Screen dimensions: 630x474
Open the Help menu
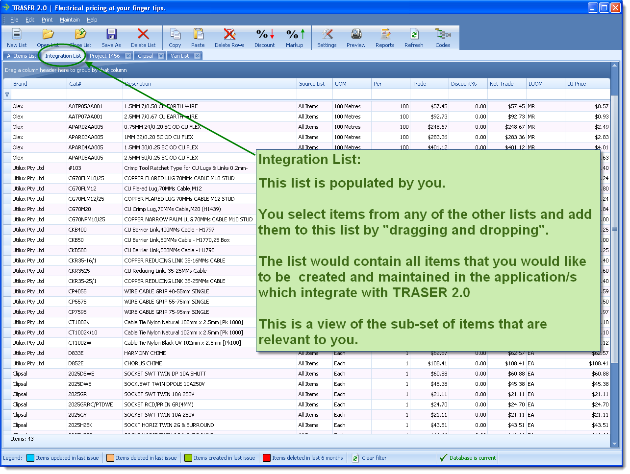(92, 20)
